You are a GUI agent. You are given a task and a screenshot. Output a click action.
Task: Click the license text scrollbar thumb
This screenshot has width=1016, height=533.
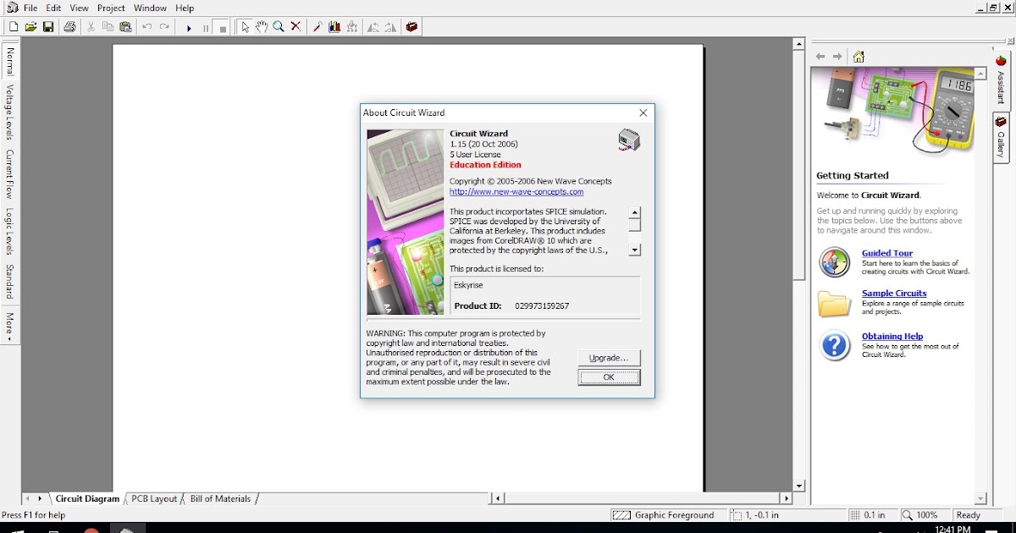[x=635, y=225]
